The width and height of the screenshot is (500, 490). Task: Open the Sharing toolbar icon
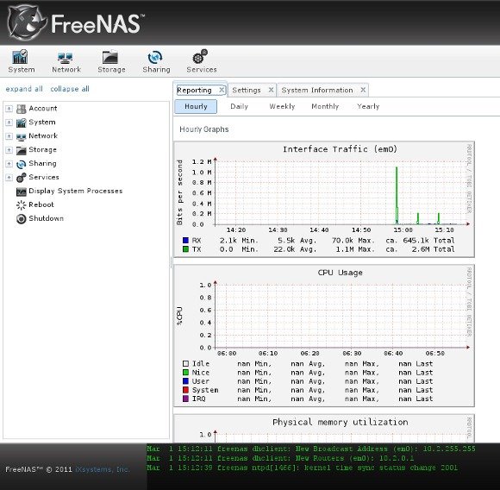click(156, 58)
